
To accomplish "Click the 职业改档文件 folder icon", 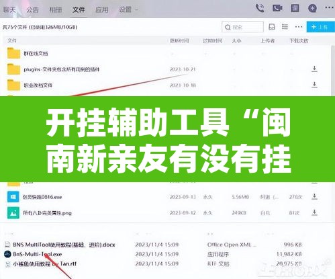I will (13, 85).
